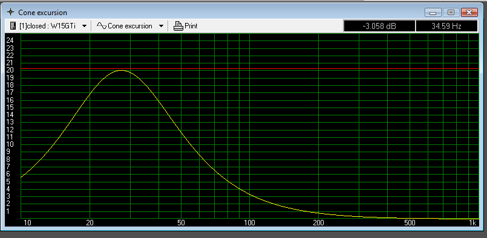Viewport: 487px width, 238px height.
Task: Close the Cone excursion window
Action: pyautogui.click(x=469, y=13)
